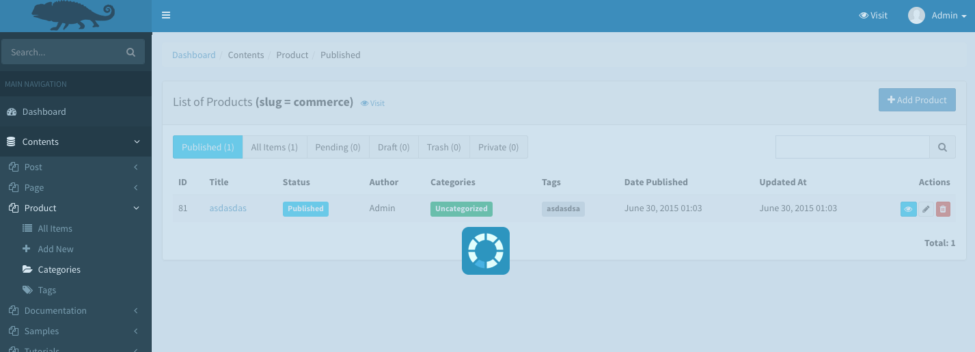Screen dimensions: 975x352
Task: Click the Date Published column header
Action: [x=656, y=182]
